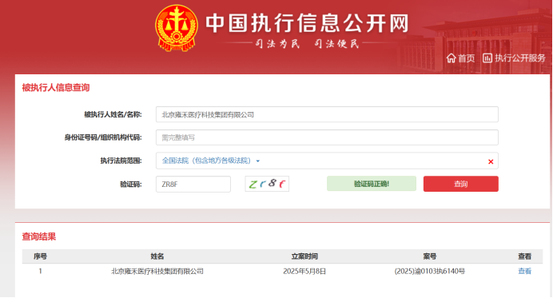This screenshot has height=298, width=553.
Task: Clear court scope with red X
Action: click(491, 161)
